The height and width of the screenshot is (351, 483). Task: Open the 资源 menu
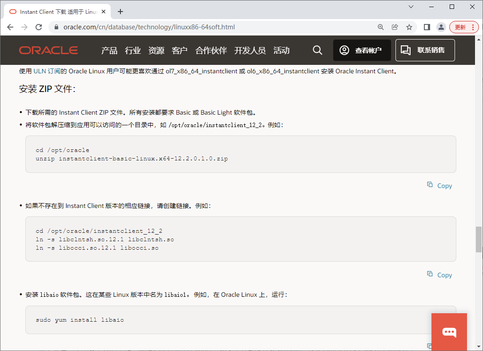click(156, 50)
